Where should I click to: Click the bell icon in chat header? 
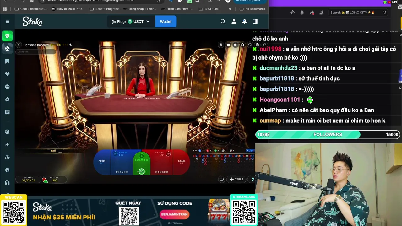[x=302, y=13]
